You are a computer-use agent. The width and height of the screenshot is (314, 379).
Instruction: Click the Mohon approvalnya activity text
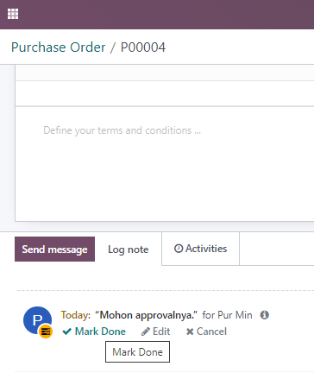[147, 315]
